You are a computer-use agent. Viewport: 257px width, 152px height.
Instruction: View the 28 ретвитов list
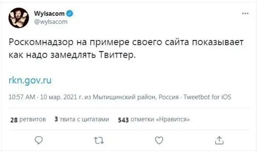[28, 119]
